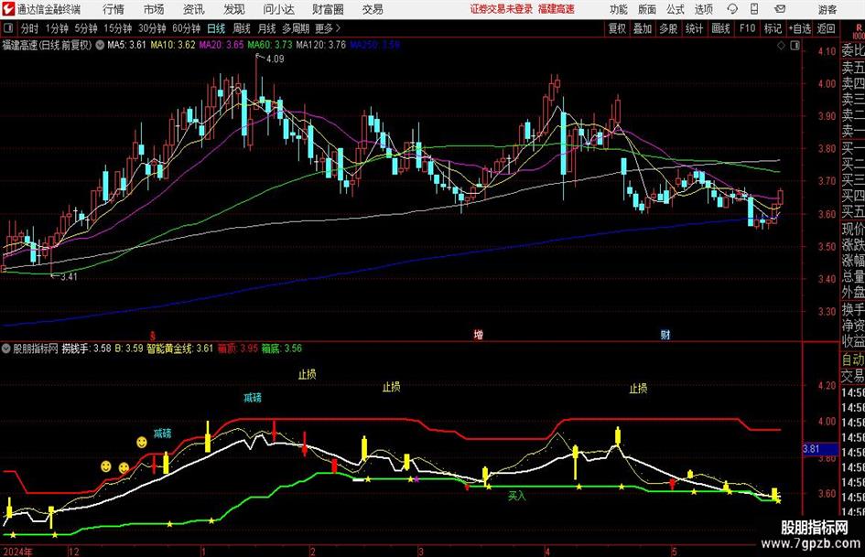Open the 发现 menu
This screenshot has width=865, height=557.
tap(234, 9)
